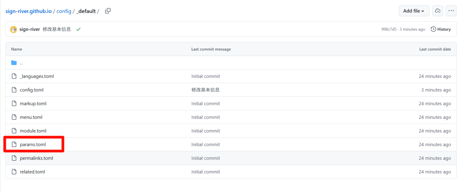Open menu.toml file
Image resolution: width=462 pixels, height=192 pixels.
31,117
